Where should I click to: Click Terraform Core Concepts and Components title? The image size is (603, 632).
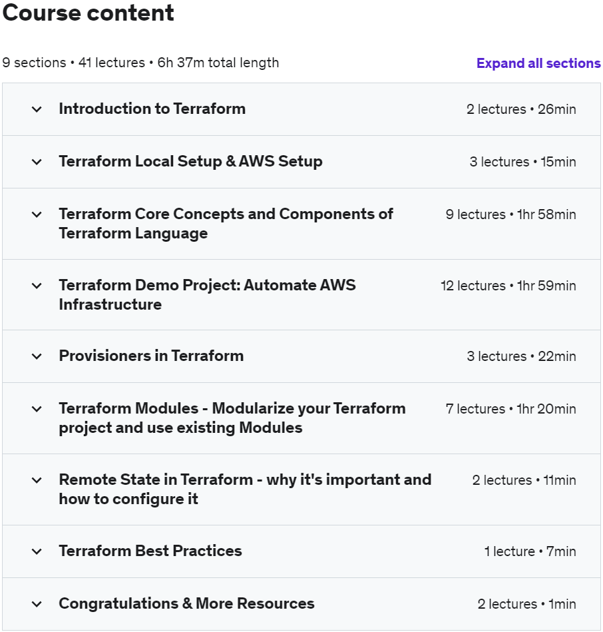226,224
